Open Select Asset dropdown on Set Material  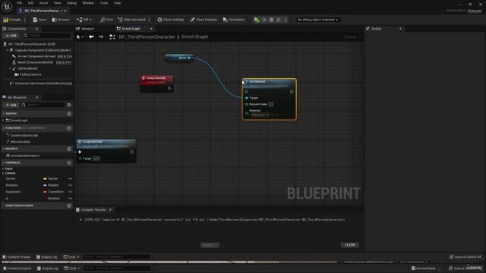(260, 115)
